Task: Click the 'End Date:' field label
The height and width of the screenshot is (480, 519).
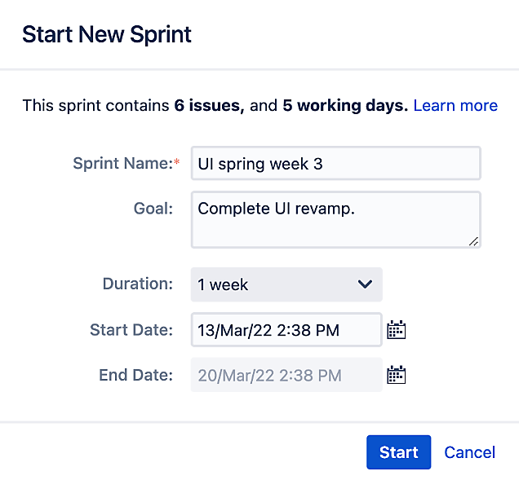Action: [136, 375]
